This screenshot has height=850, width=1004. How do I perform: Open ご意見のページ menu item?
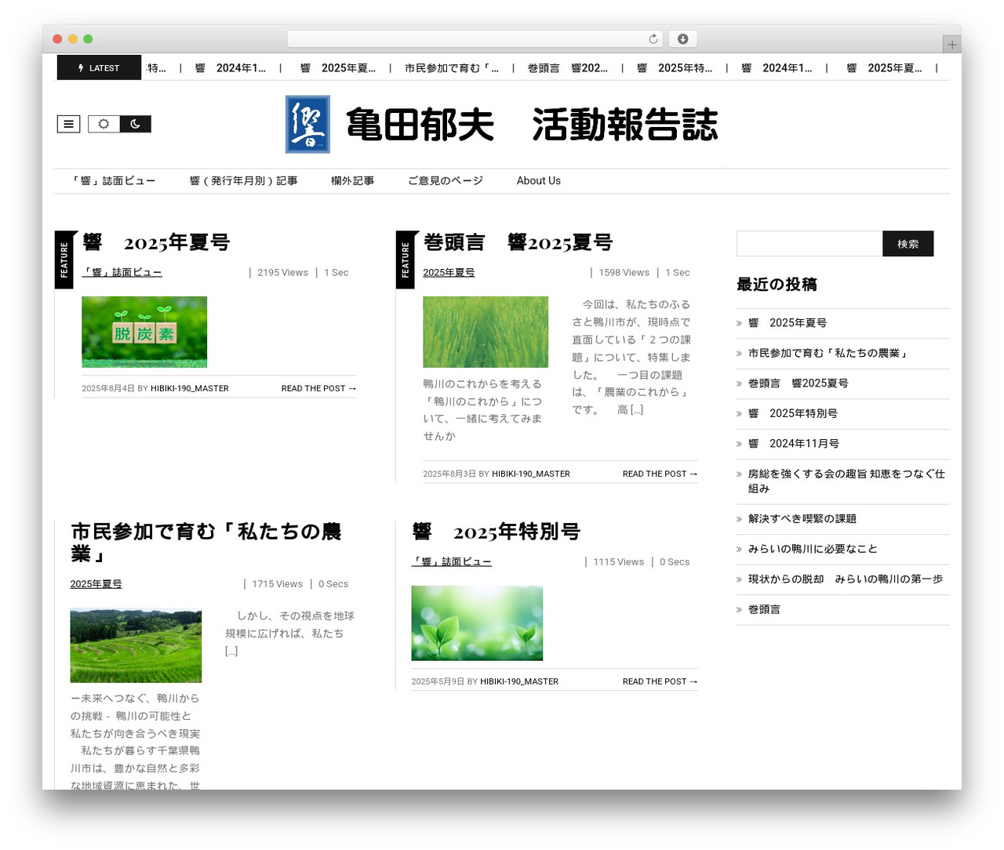pyautogui.click(x=445, y=180)
